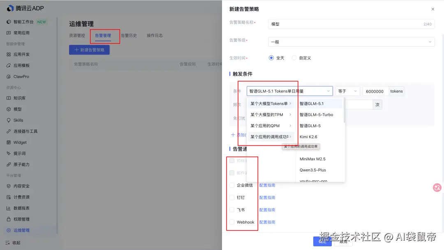Open 提示词 sidebar icon
This screenshot has height=250, width=444.
[9, 154]
